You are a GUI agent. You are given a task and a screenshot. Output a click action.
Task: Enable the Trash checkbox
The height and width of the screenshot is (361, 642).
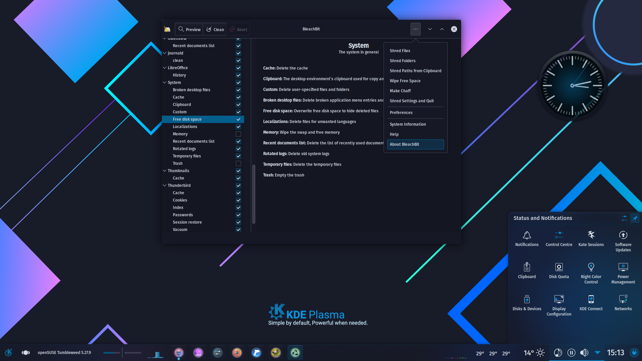[x=238, y=163]
